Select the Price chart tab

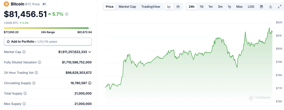pyautogui.click(x=110, y=7)
